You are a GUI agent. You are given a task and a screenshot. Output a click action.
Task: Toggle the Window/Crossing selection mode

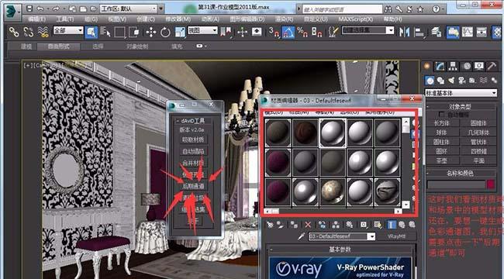(133, 32)
